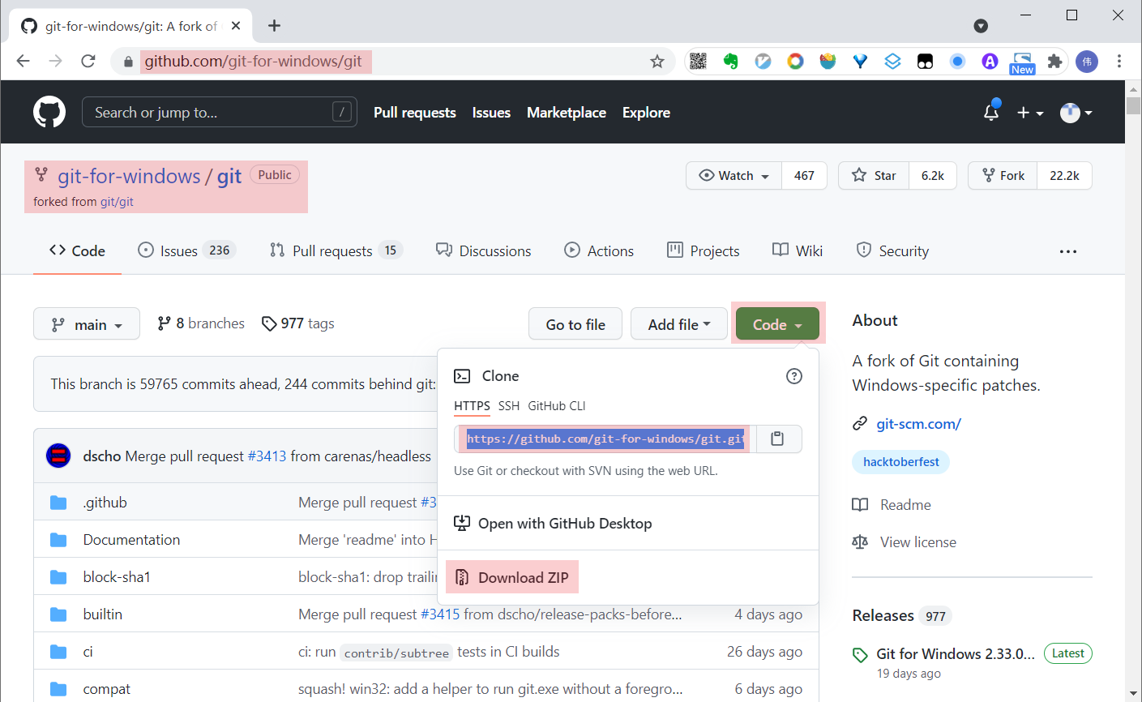Open the Readme link in About

pyautogui.click(x=892, y=505)
